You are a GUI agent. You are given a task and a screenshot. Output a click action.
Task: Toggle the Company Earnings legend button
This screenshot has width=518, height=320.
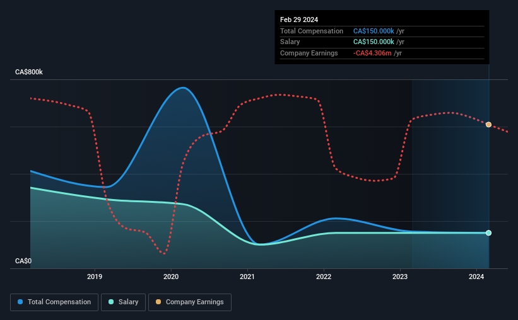point(190,302)
